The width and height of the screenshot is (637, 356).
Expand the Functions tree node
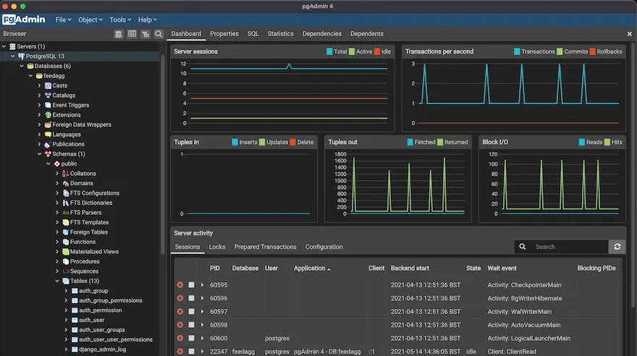(57, 242)
